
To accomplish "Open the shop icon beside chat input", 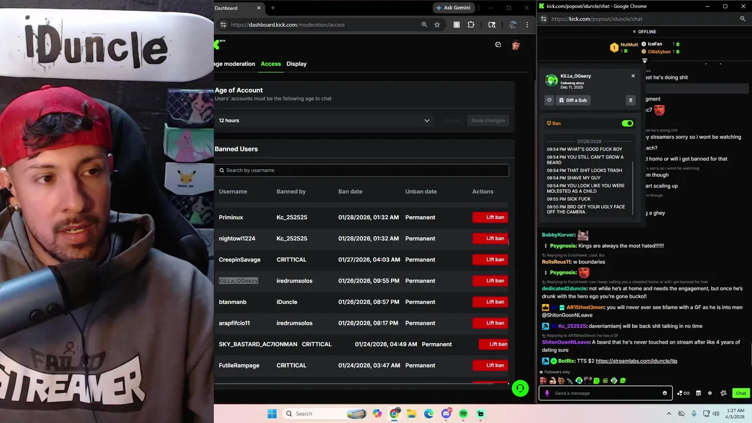I will coord(699,393).
